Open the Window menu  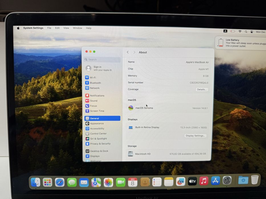(x=78, y=28)
